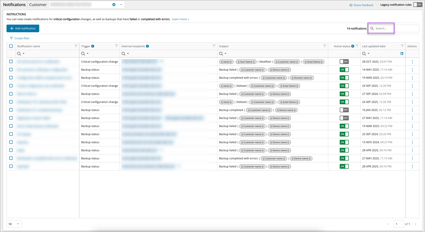Screen dimensions: 425x232
Task: Open the Notification name column filter icon
Action: [76, 46]
